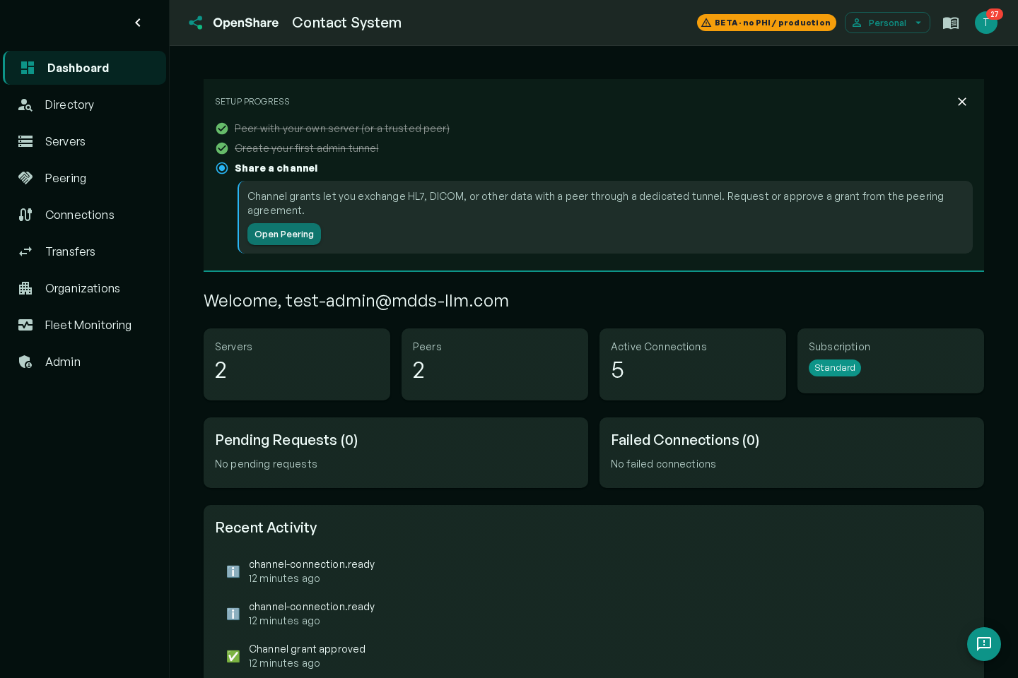
Task: Open Fleet Monitoring
Action: click(x=85, y=325)
